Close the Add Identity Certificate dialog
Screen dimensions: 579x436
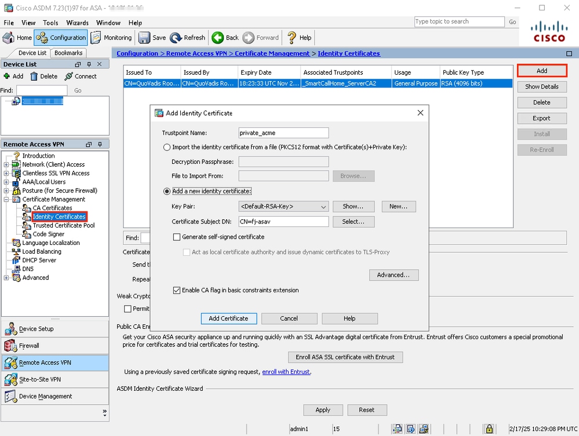coord(420,113)
